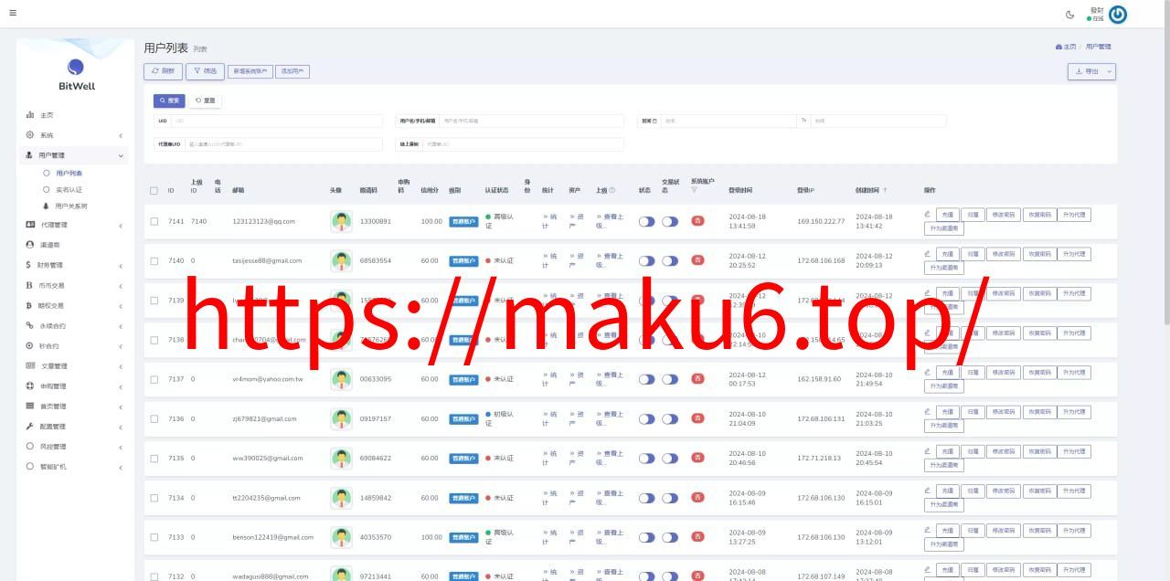Viewport: 1170px width, 581px height.
Task: Toggle 状态 switch for user 7141
Action: pos(646,221)
